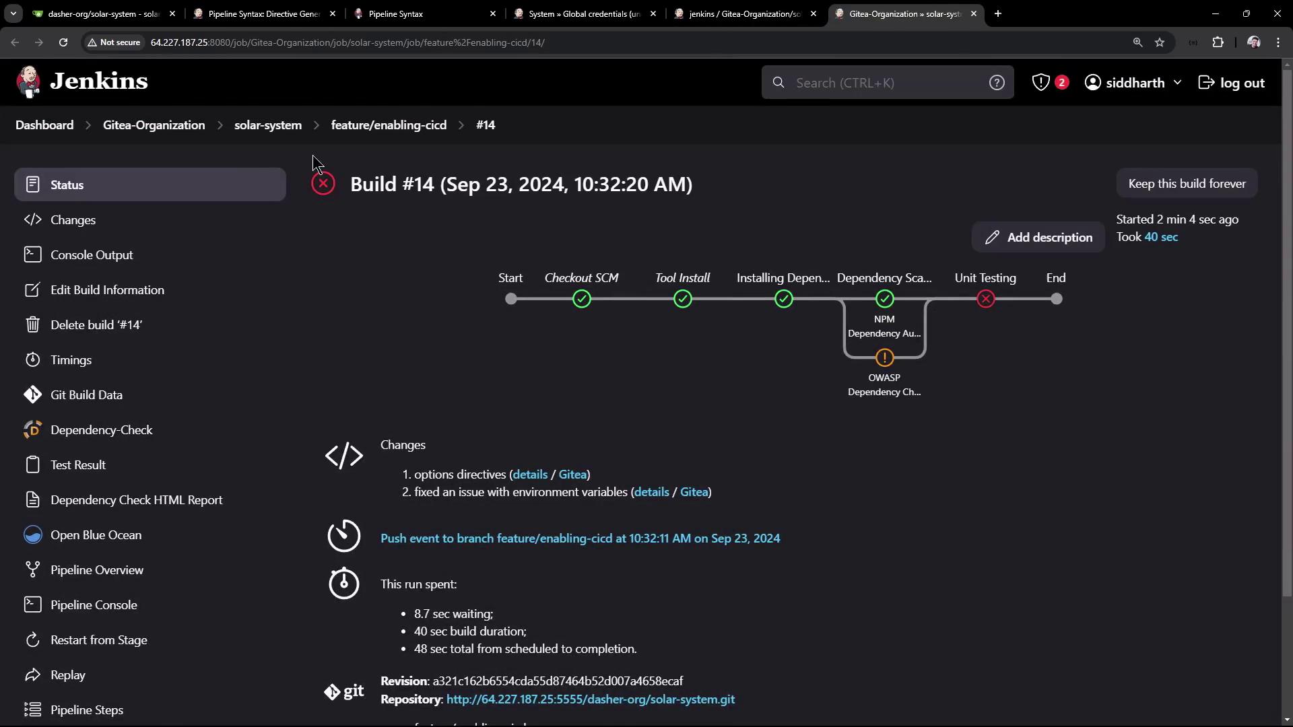The image size is (1293, 727).
Task: Expand breadcrumb chevron after solar-system
Action: point(317,125)
